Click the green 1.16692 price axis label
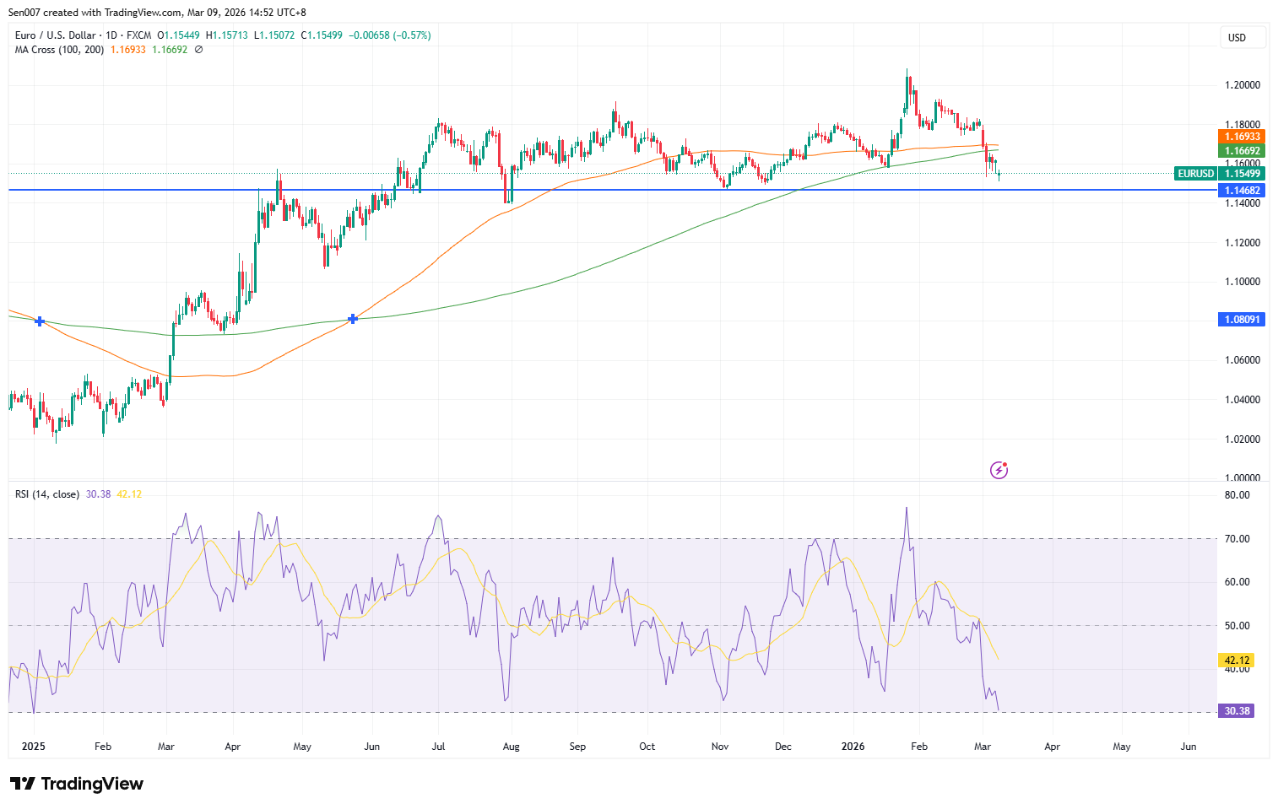Screen dimensions: 1278x809 pos(1242,151)
